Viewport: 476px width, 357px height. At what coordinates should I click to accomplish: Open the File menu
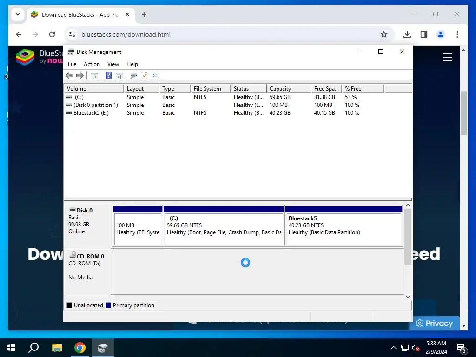(72, 64)
